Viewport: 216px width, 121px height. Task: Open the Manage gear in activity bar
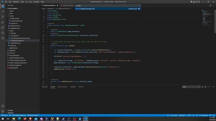3,111
